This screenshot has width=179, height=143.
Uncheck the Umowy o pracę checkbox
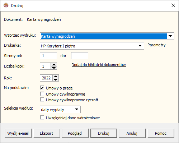point(42,88)
